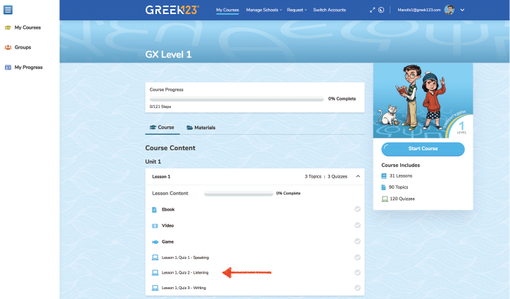Click the 31 Lessons book icon
Image resolution: width=510 pixels, height=299 pixels.
[384, 176]
